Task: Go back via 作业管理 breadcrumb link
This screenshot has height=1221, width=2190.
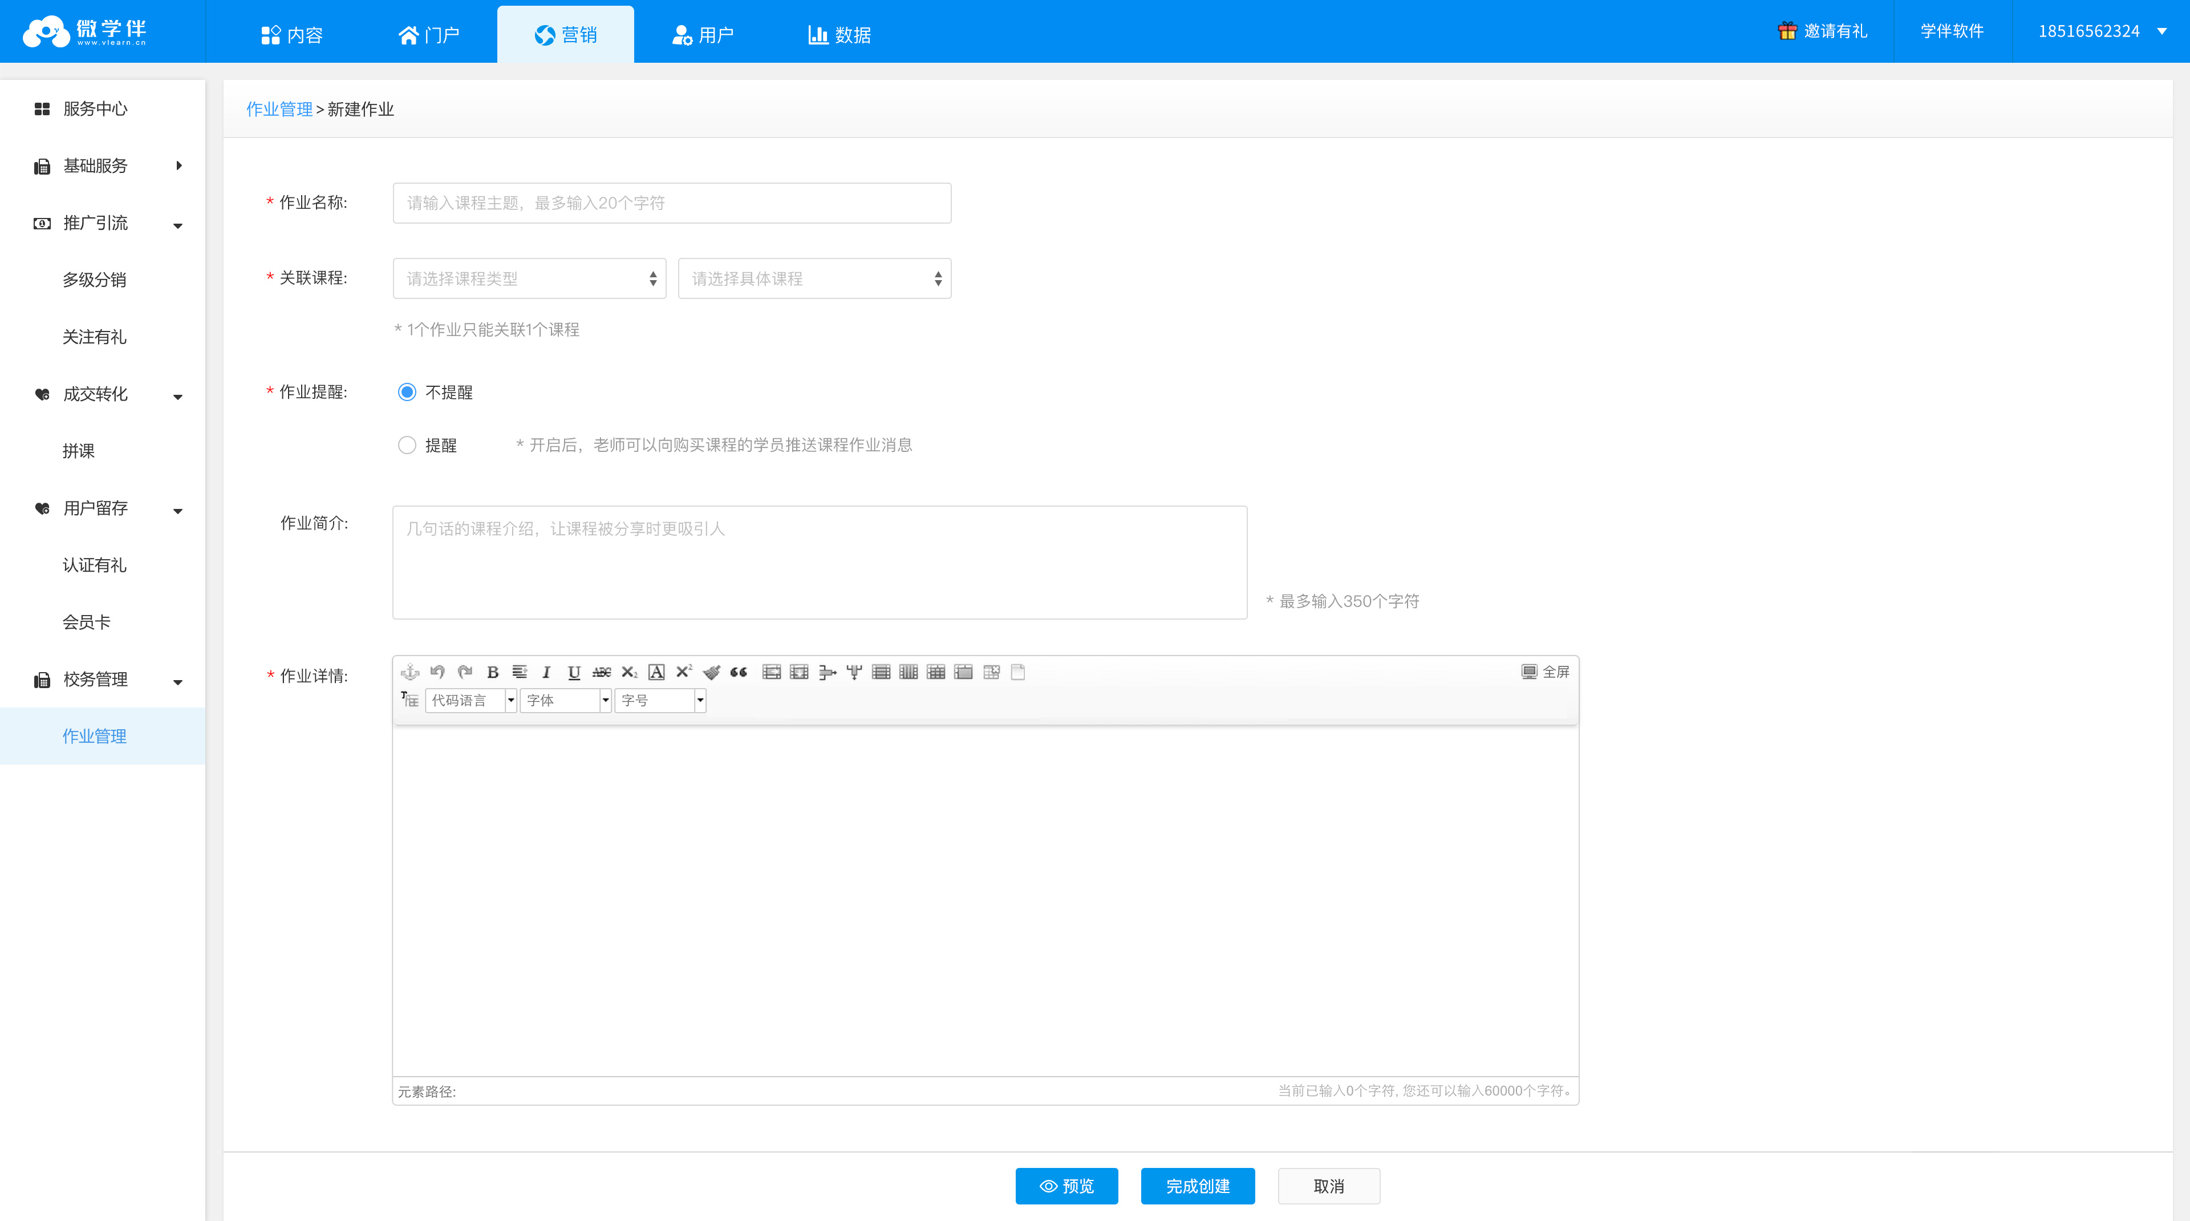Action: click(x=279, y=109)
